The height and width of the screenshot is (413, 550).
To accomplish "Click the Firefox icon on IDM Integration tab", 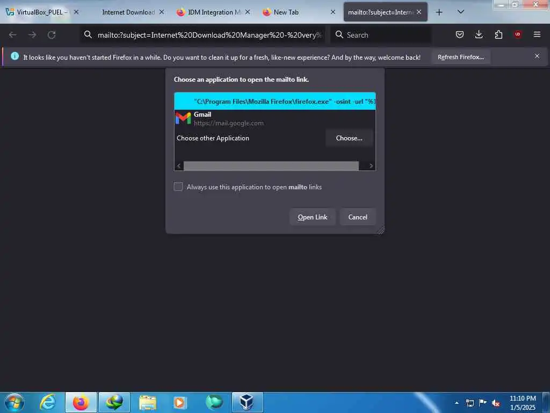I will (x=180, y=12).
